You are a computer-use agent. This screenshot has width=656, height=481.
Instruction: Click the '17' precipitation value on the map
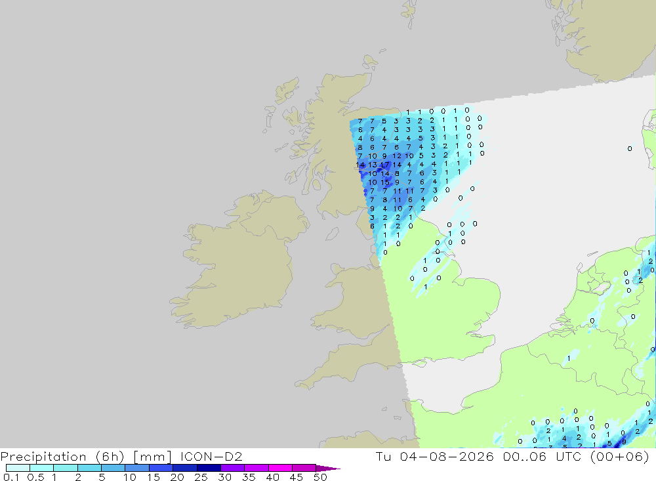(385, 165)
